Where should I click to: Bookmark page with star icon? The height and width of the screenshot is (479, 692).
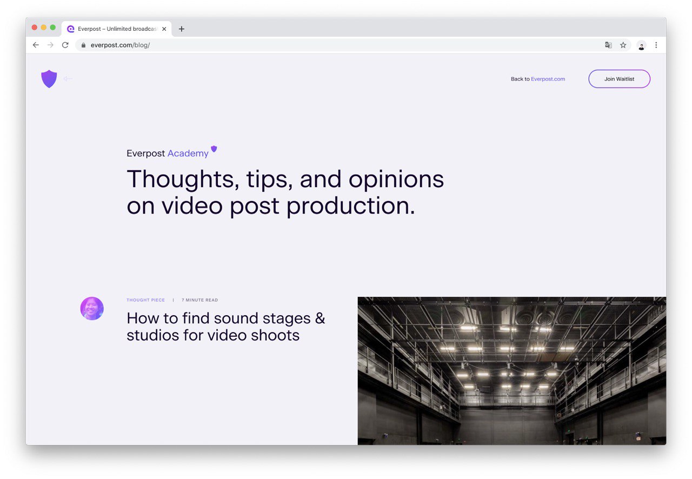coord(623,45)
